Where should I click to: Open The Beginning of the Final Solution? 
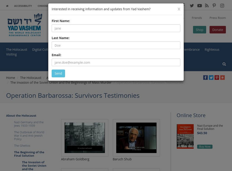(29, 154)
